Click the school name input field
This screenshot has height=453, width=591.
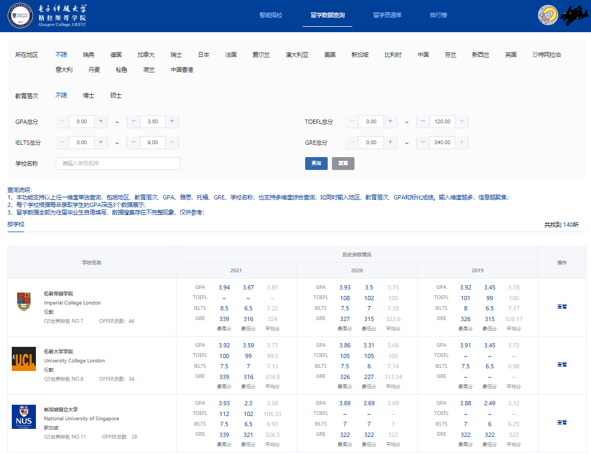pyautogui.click(x=117, y=162)
